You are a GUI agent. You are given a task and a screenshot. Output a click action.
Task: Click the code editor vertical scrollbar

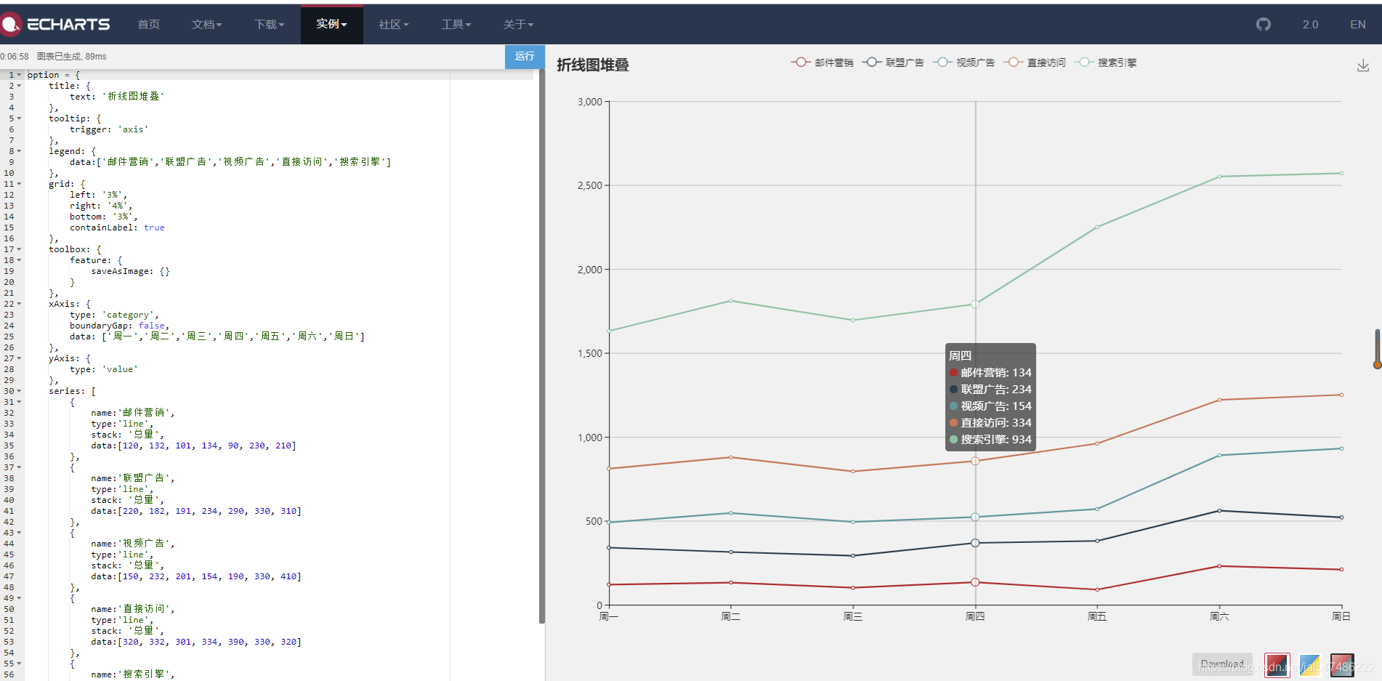(x=541, y=346)
